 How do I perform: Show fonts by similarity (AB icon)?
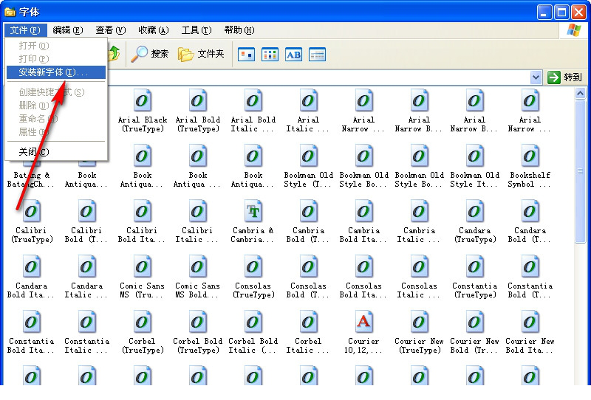click(x=293, y=55)
